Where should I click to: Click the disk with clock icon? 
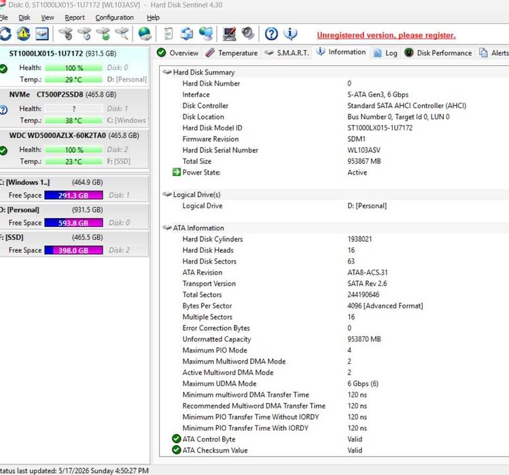[84, 34]
